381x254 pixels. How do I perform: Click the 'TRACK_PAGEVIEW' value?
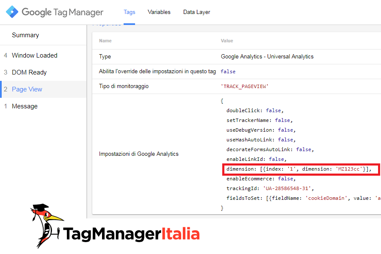pos(244,86)
